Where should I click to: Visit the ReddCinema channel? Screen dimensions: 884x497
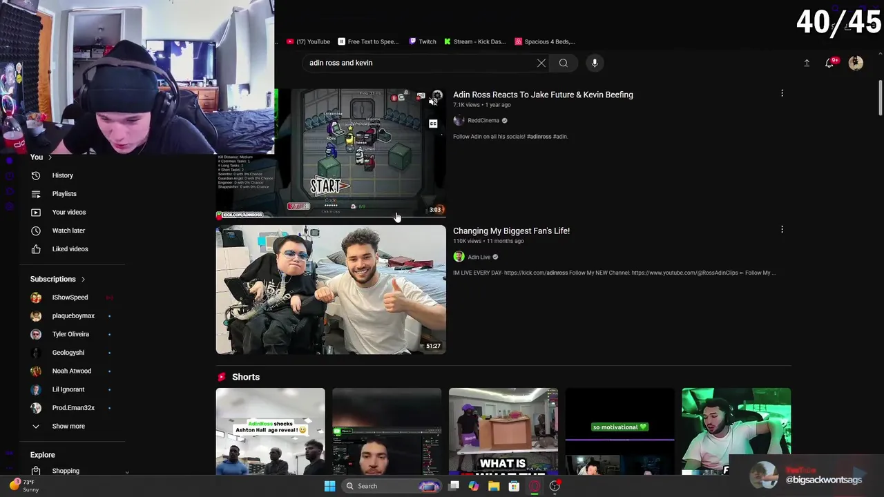click(x=483, y=121)
